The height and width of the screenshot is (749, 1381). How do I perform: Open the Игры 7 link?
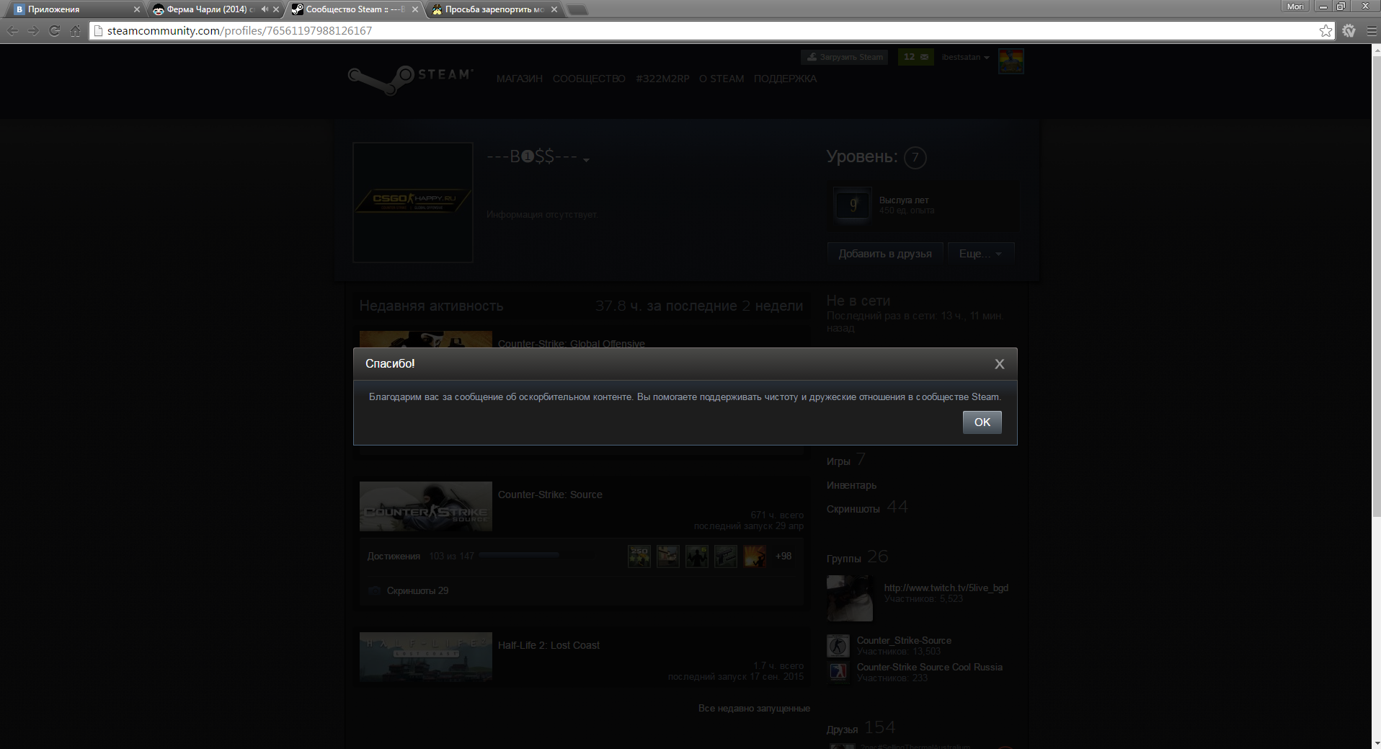coord(845,460)
